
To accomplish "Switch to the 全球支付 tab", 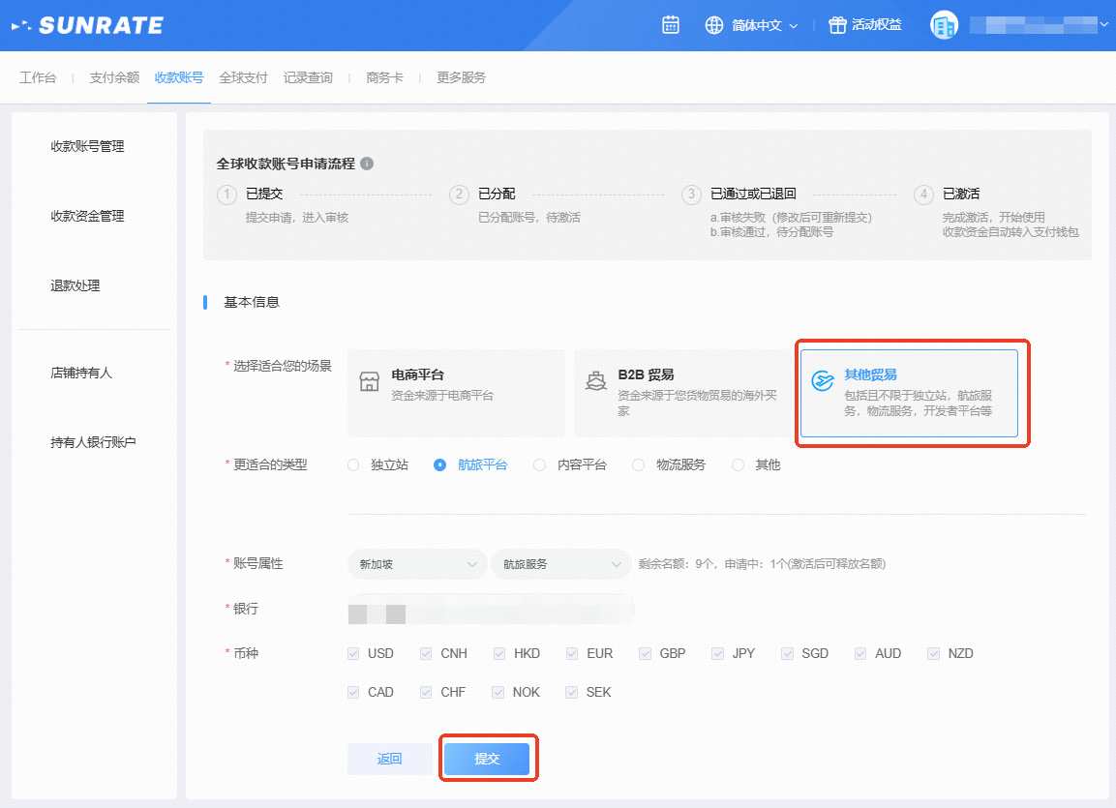I will (x=243, y=77).
